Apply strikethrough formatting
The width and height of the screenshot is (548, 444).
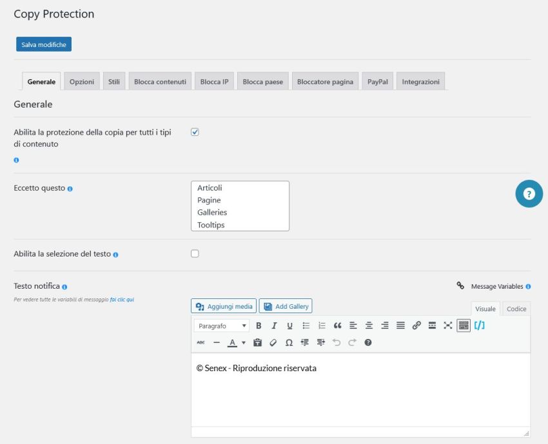[x=201, y=342]
